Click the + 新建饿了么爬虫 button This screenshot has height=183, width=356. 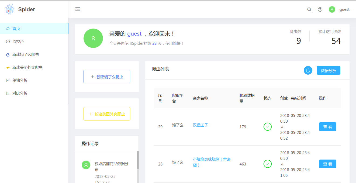click(x=107, y=76)
